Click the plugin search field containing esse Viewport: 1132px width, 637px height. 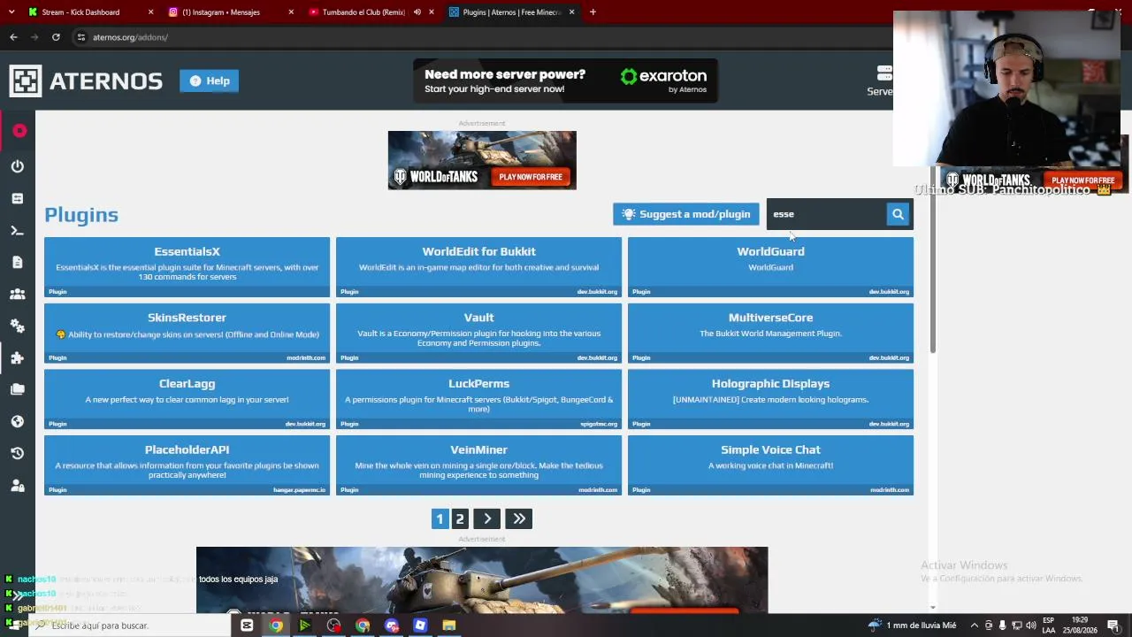827,214
